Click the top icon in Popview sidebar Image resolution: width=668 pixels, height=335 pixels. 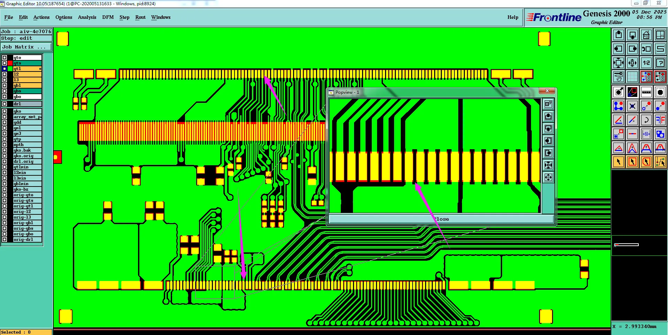[x=548, y=104]
